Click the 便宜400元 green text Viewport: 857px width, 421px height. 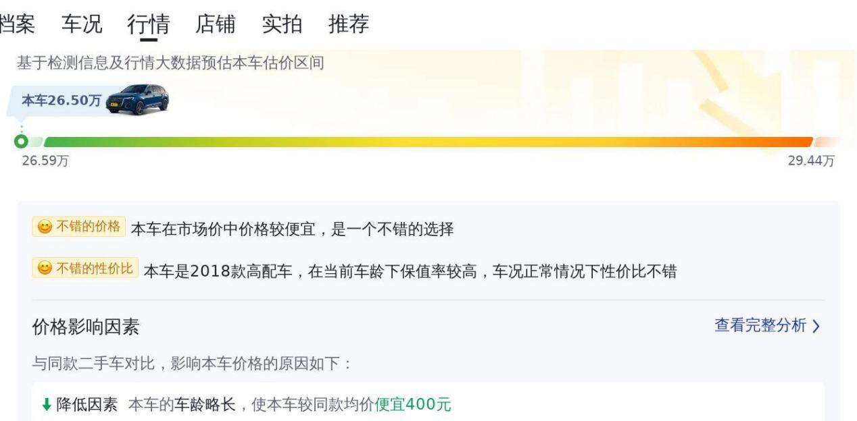pos(413,405)
